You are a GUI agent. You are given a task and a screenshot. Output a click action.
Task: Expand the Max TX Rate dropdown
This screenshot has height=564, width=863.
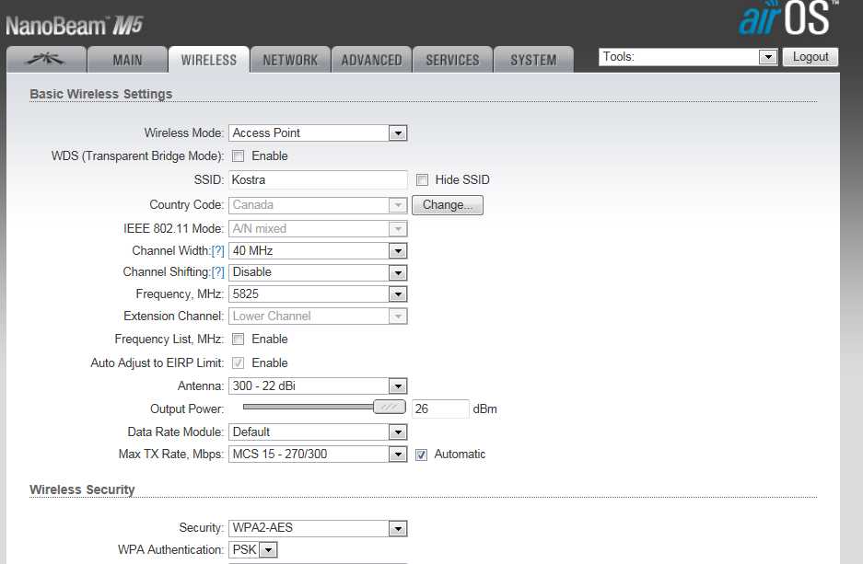click(x=318, y=455)
